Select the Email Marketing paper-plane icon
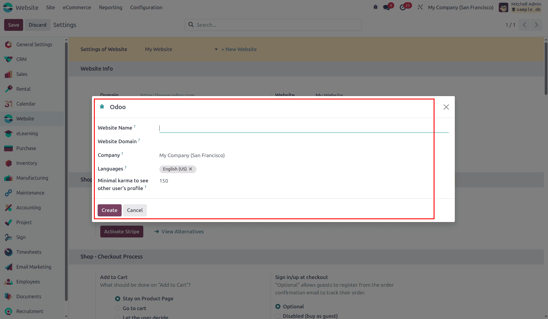The height and width of the screenshot is (319, 548). [x=8, y=267]
